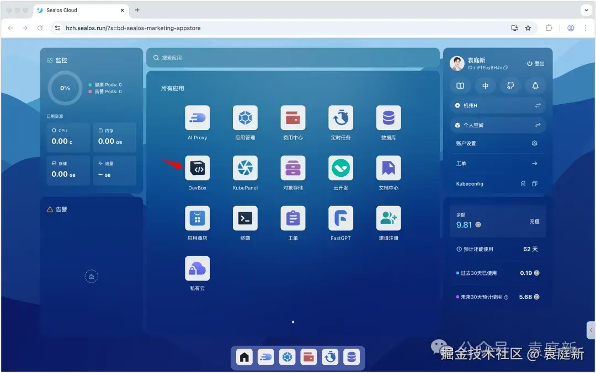This screenshot has width=596, height=373.
Task: Click the 未来30天预计使用 info icon
Action: pyautogui.click(x=506, y=298)
